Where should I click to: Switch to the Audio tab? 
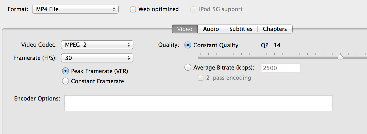click(x=211, y=29)
